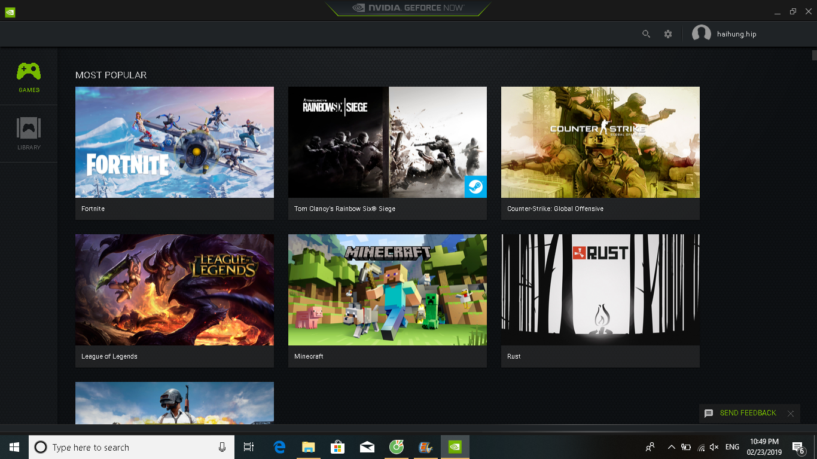
Task: Open File Explorer from the taskbar
Action: tap(309, 447)
